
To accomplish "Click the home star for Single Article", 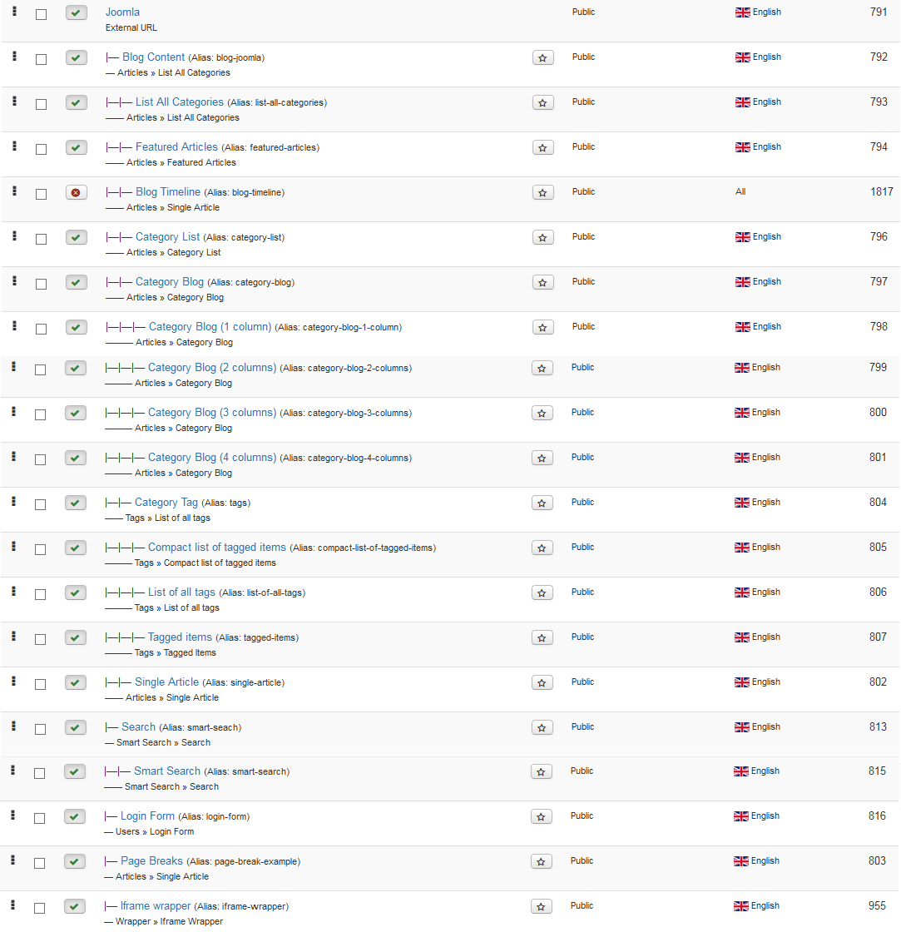I will (542, 683).
